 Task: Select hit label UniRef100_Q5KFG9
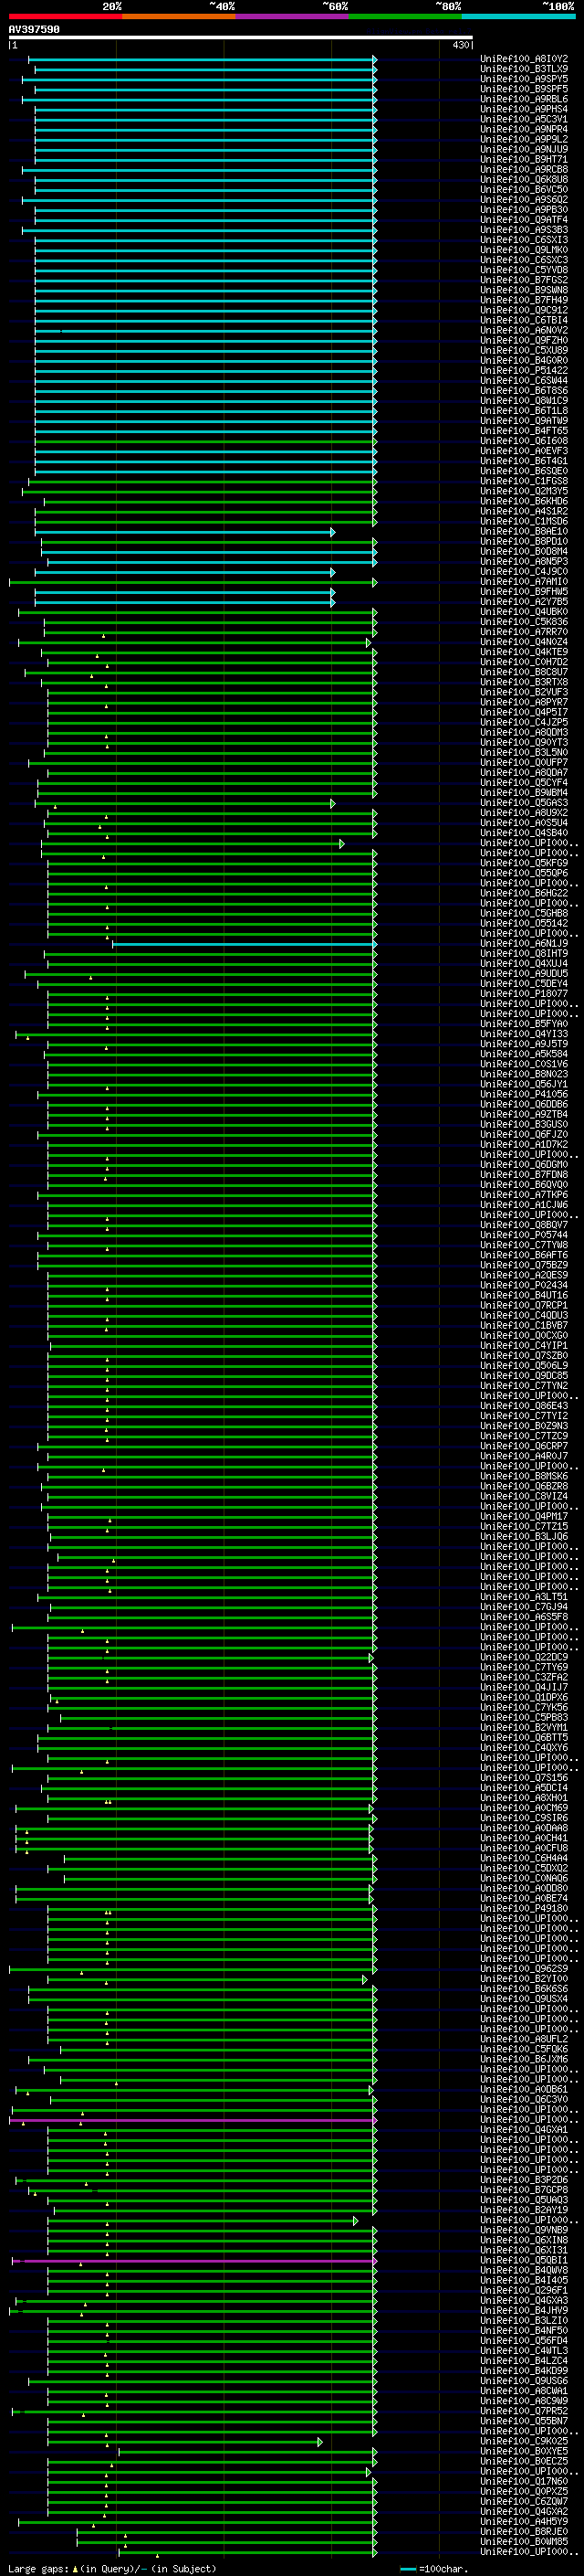524,863
